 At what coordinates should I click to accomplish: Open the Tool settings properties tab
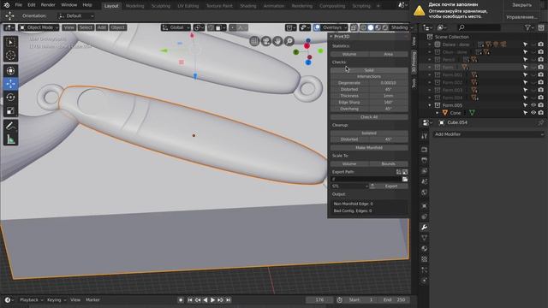tap(424, 136)
